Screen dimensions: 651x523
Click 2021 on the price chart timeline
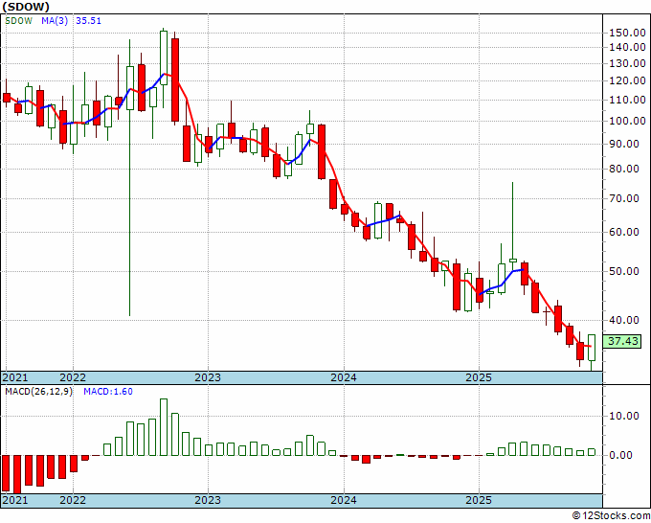15,377
